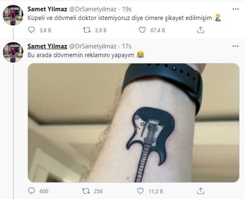
Task: Open the 19s timestamp of first tweet
Action: coord(127,9)
